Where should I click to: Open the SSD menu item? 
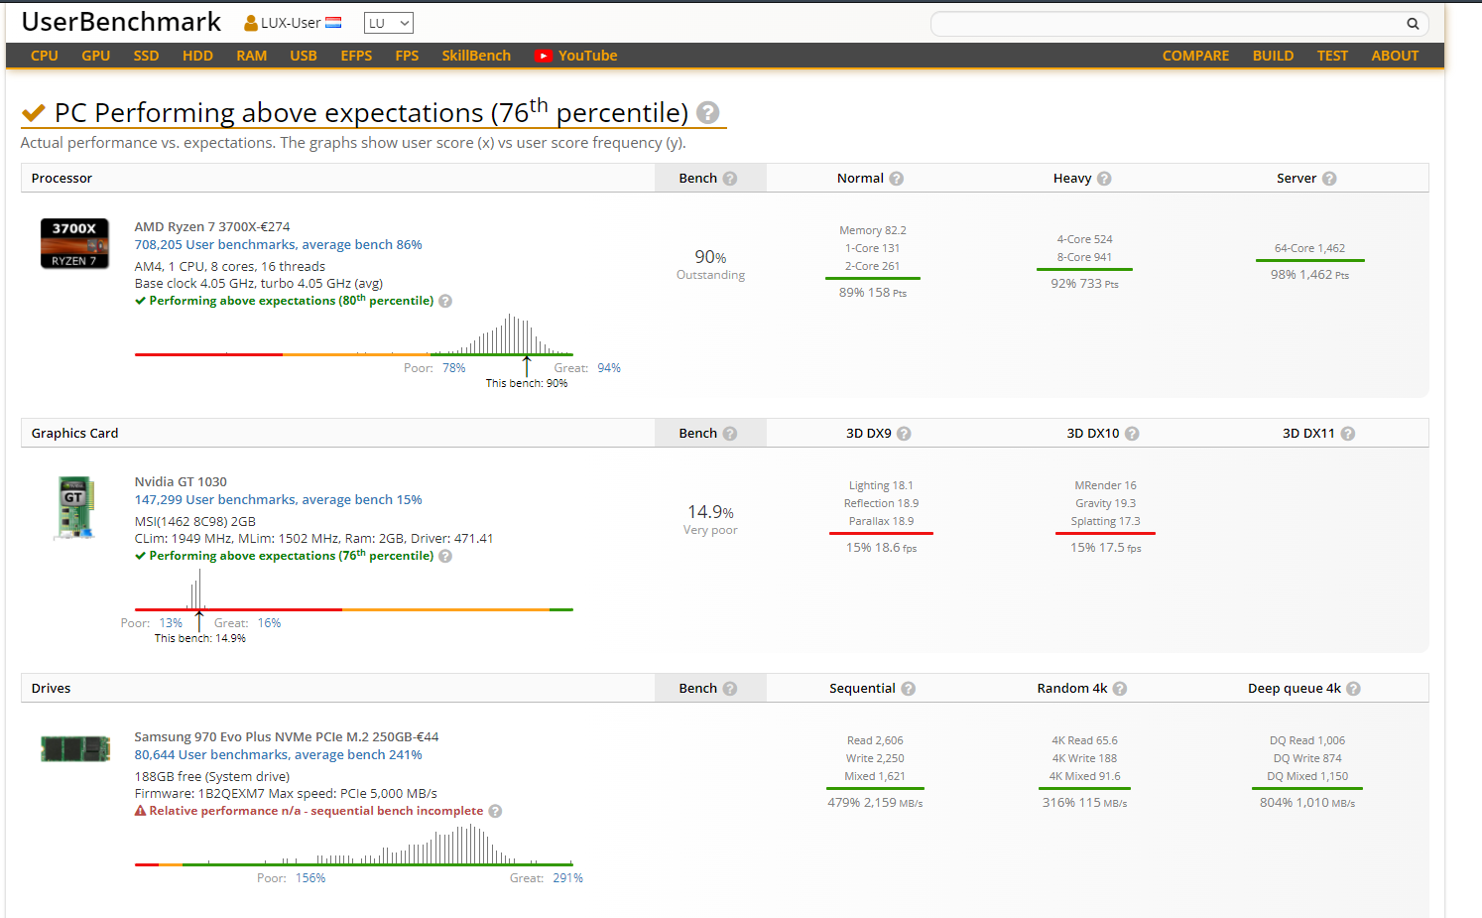point(147,56)
